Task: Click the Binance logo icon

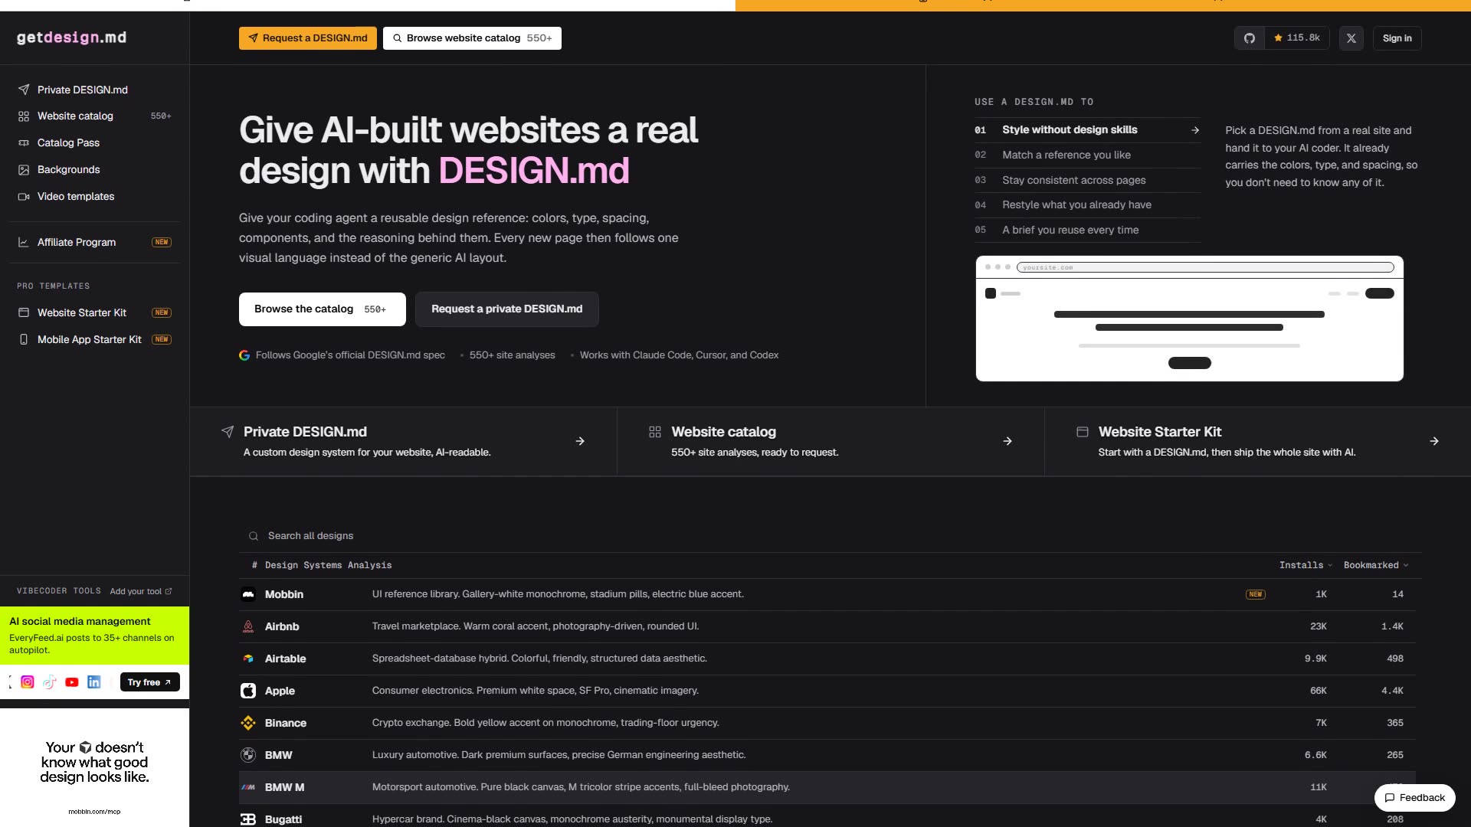Action: click(248, 723)
